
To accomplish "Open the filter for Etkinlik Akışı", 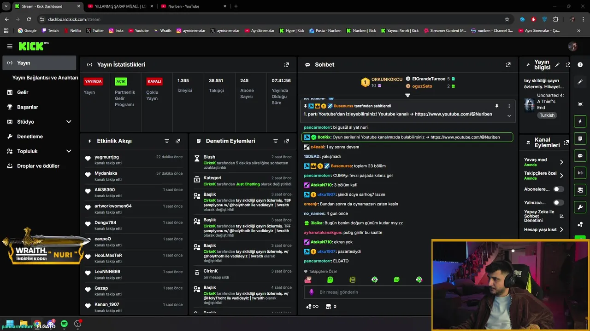I will [167, 141].
